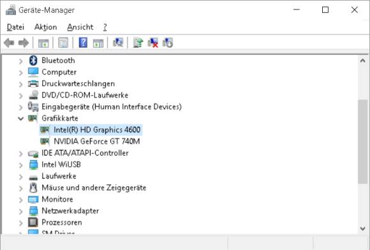Open the Datei menu

pyautogui.click(x=15, y=27)
